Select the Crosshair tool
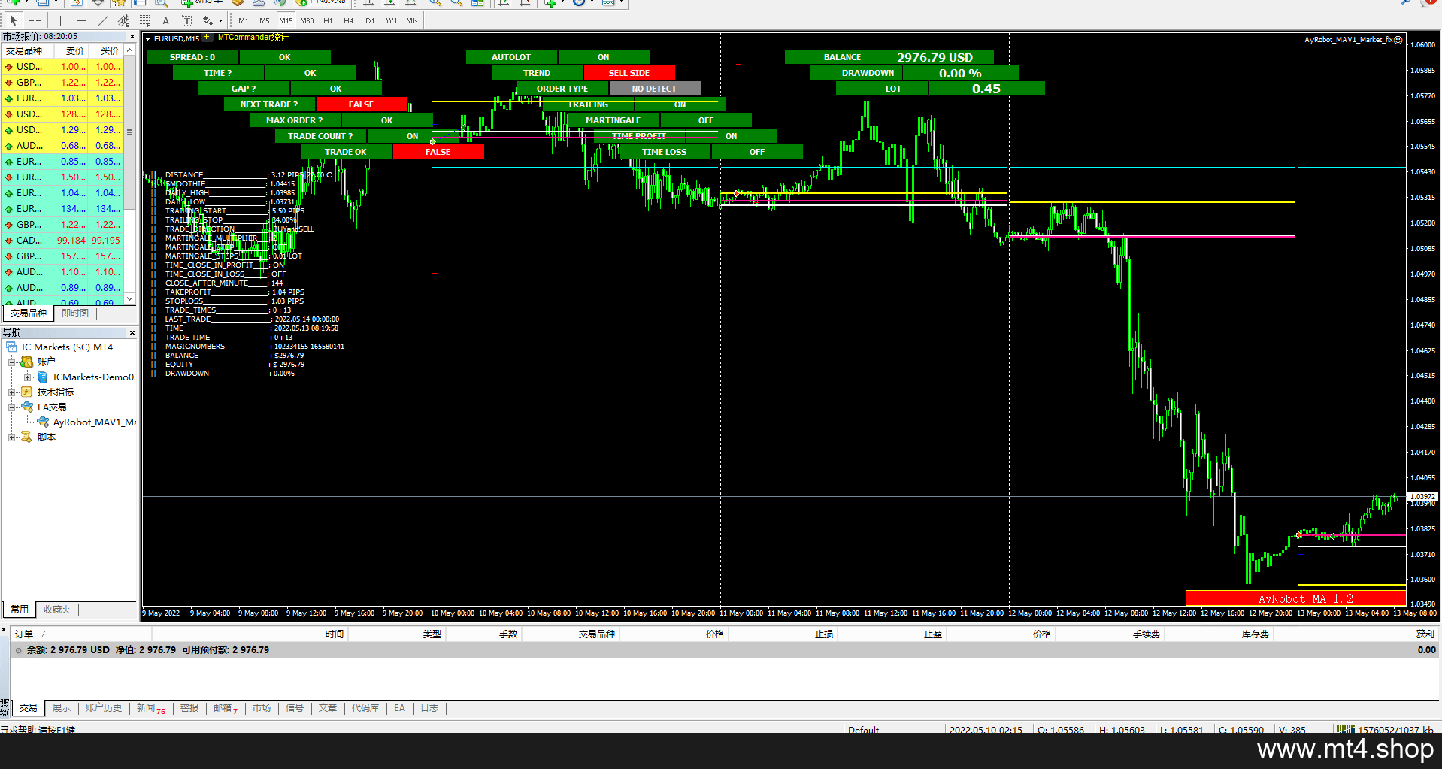Viewport: 1442px width, 769px height. [35, 20]
